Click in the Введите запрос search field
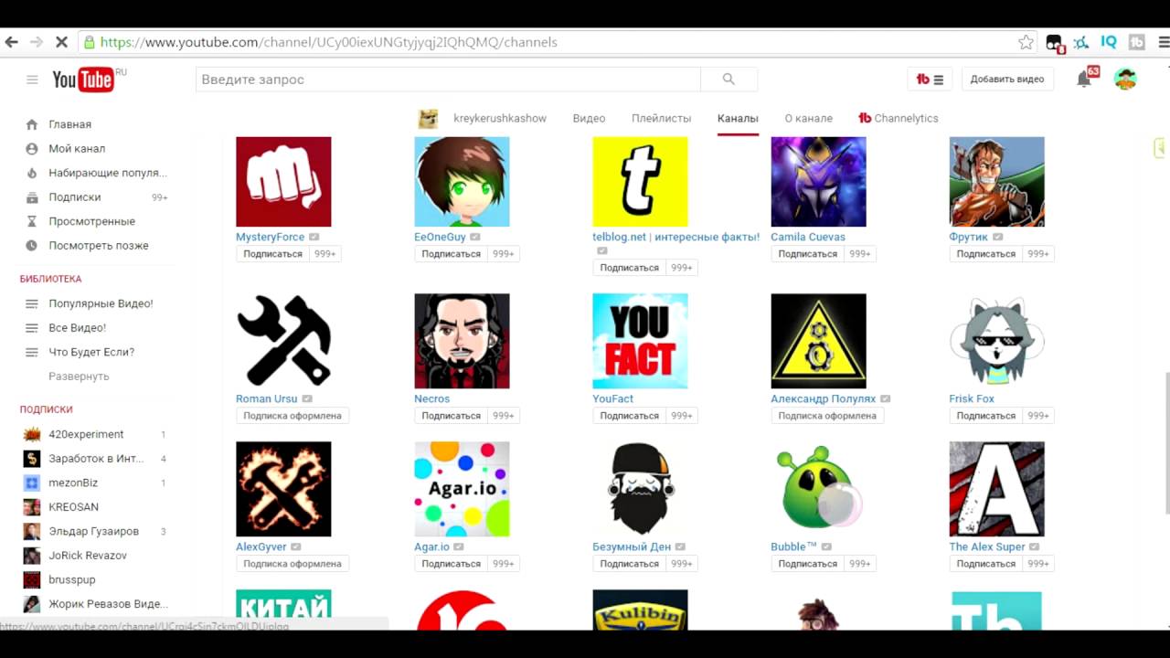The width and height of the screenshot is (1170, 658). [x=448, y=80]
